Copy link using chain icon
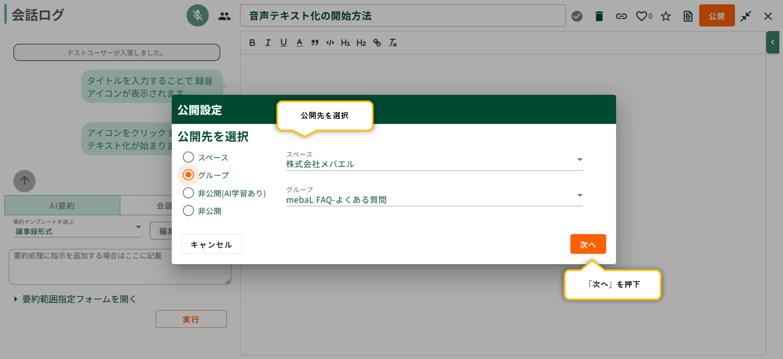Viewport: 783px width, 359px height. click(621, 16)
